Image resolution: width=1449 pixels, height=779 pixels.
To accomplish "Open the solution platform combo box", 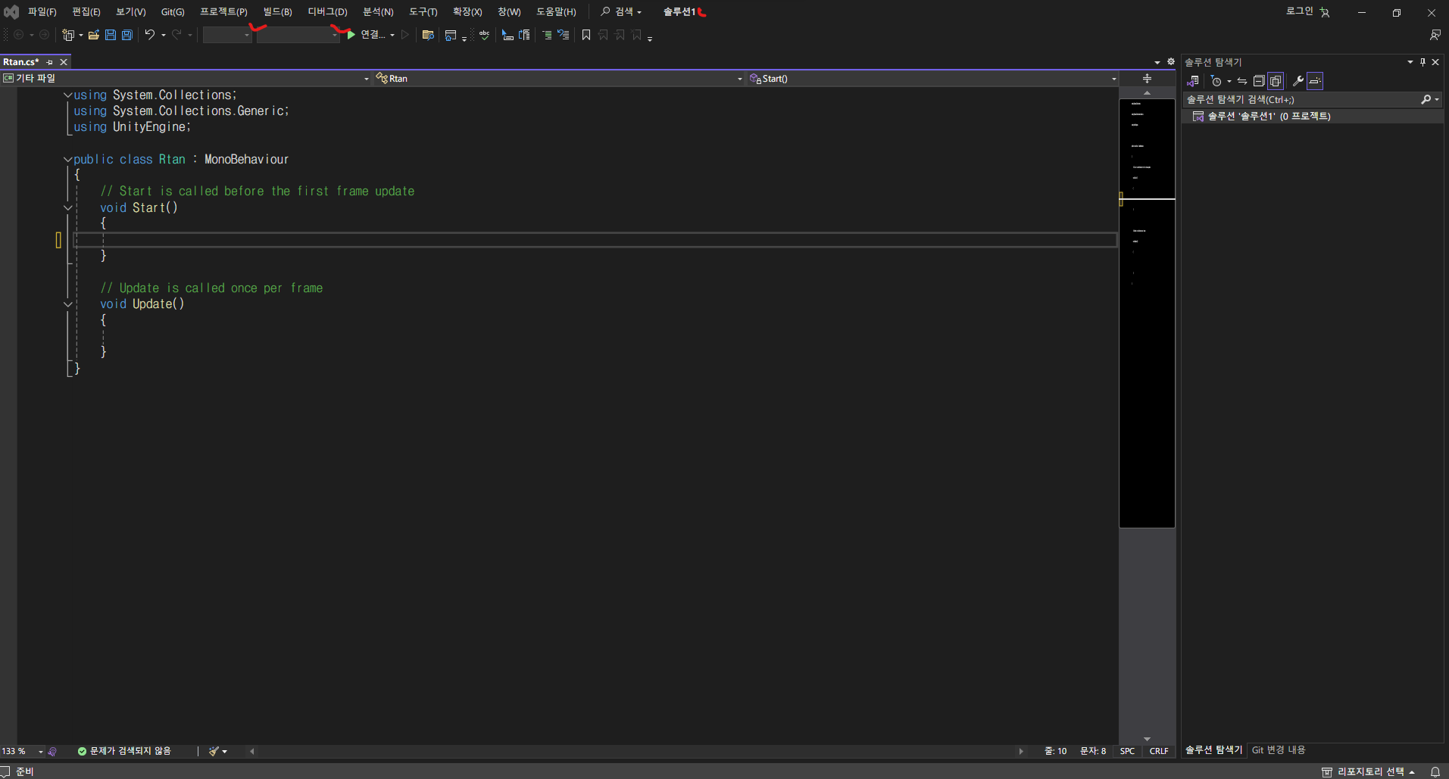I will [x=298, y=35].
